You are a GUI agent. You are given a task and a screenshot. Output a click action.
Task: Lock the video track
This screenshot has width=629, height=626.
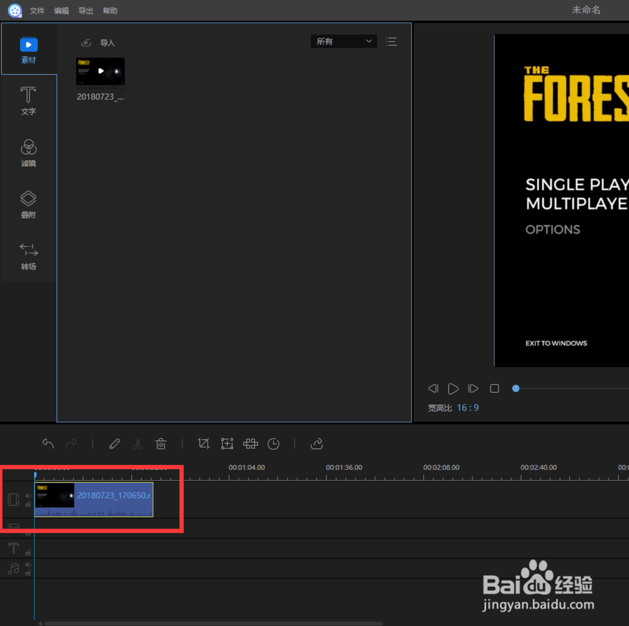(28, 504)
